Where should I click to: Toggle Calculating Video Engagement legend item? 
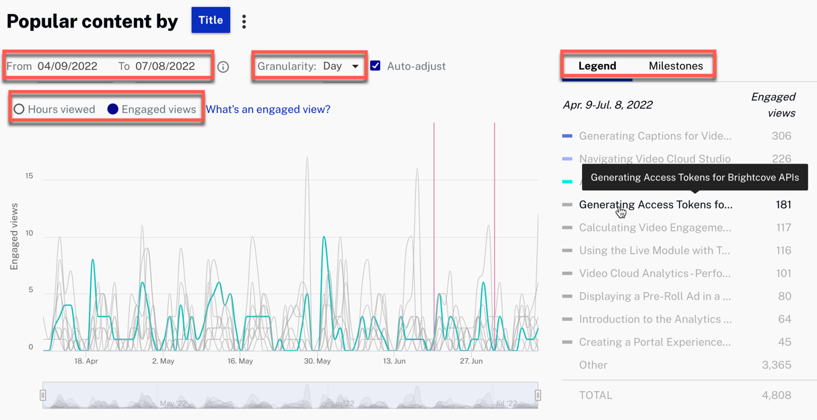click(x=655, y=228)
